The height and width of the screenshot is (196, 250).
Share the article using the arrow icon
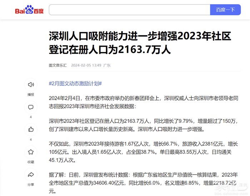[31, 175]
